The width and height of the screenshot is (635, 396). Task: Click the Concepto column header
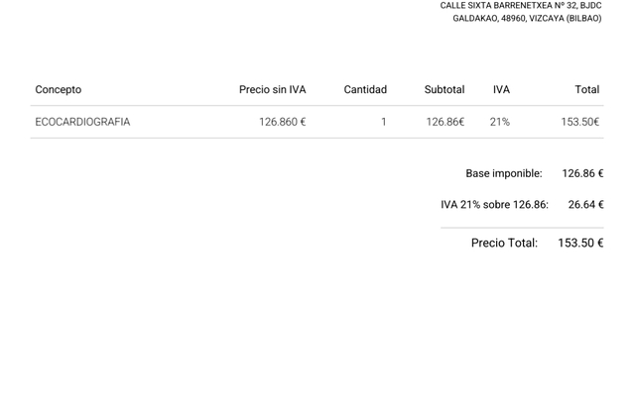point(59,90)
